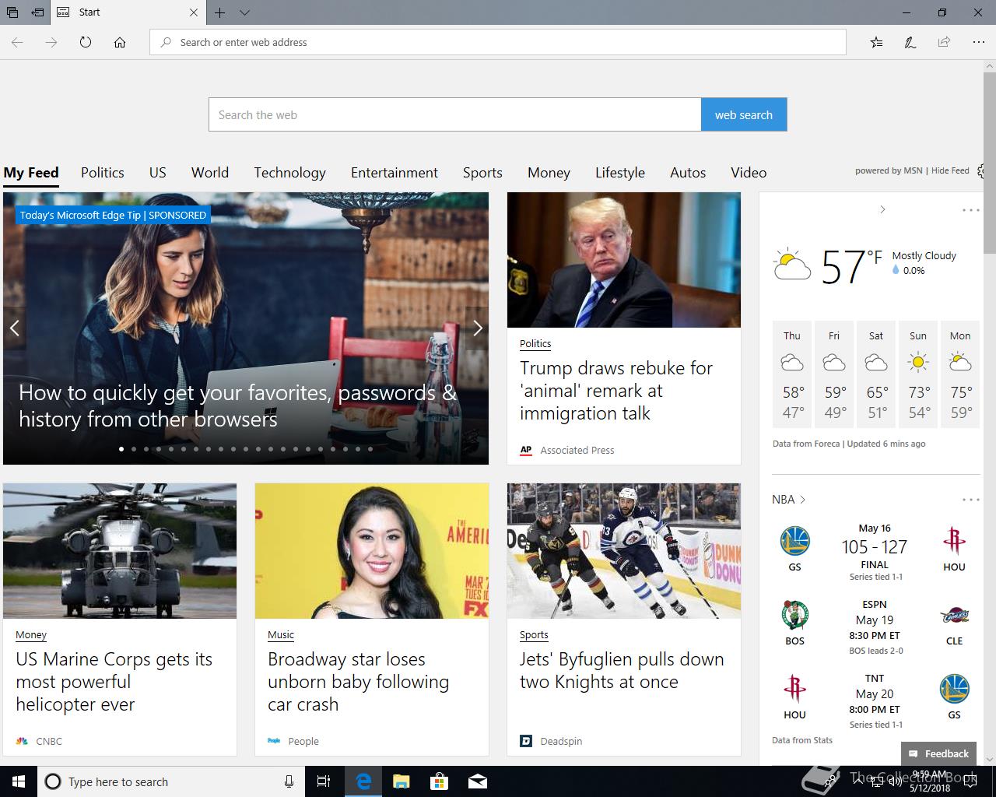Select the first carousel dot indicator

pos(121,449)
